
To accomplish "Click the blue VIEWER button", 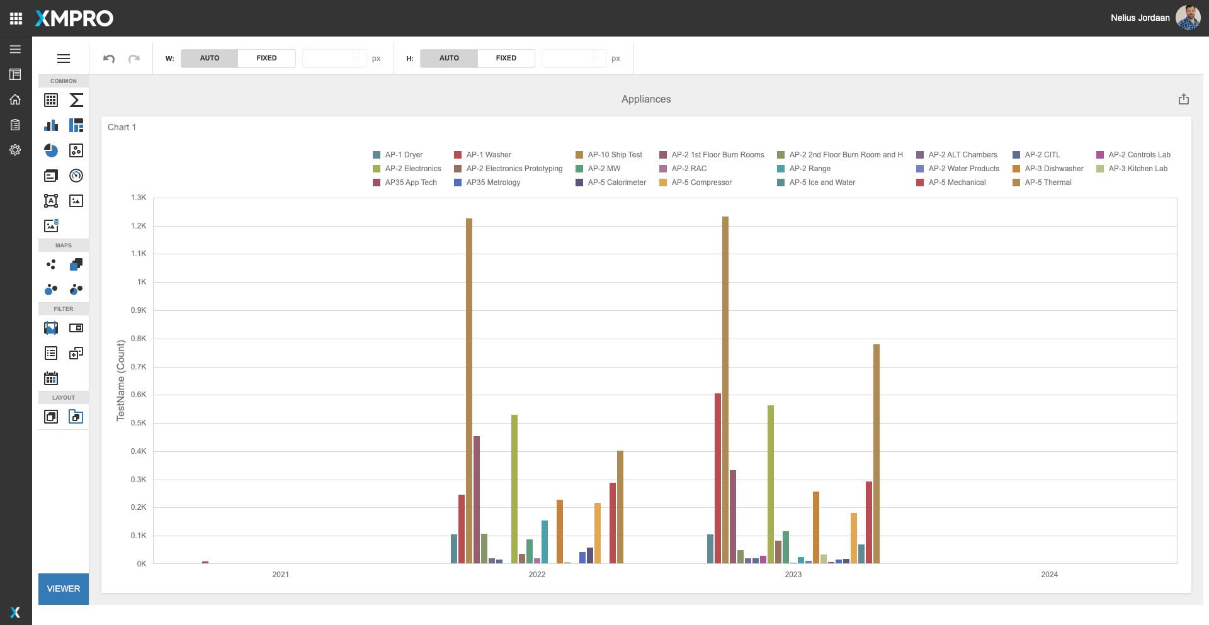I will point(64,588).
